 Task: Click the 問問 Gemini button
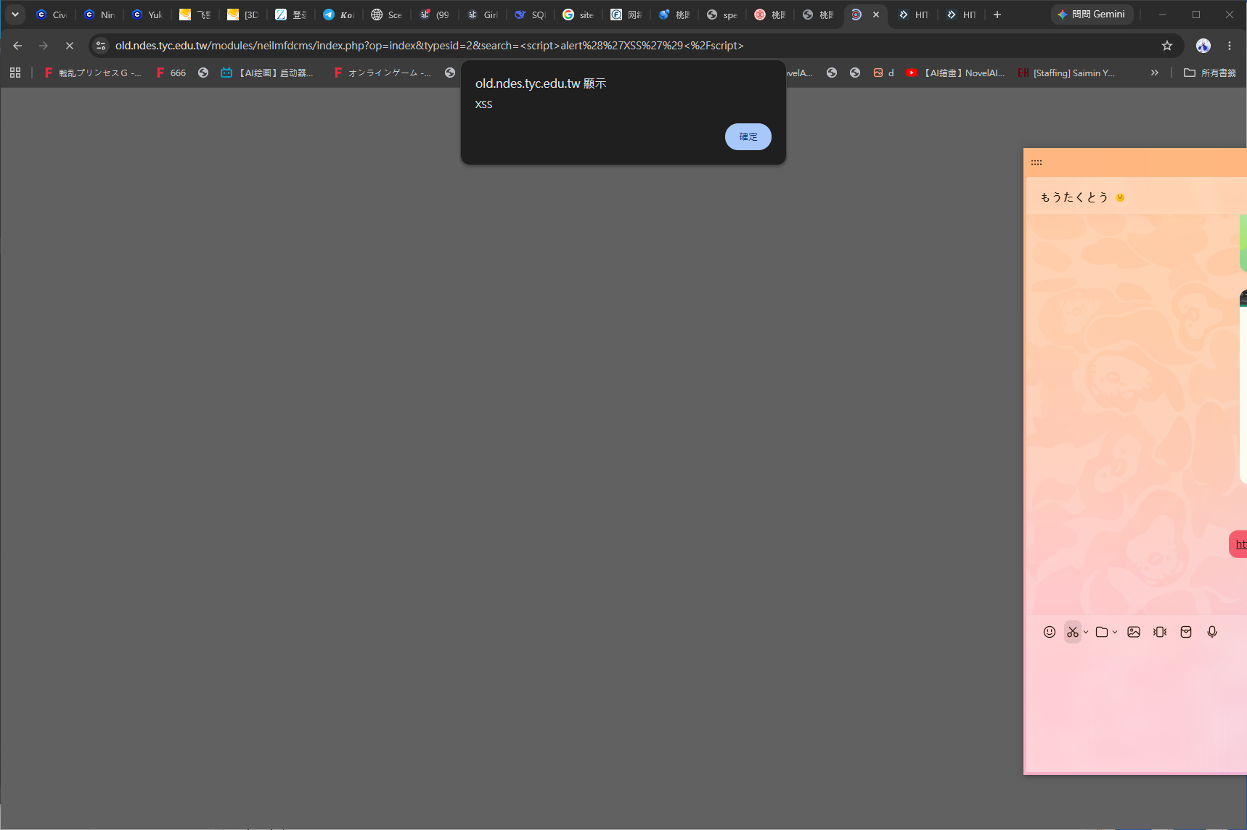(1092, 15)
